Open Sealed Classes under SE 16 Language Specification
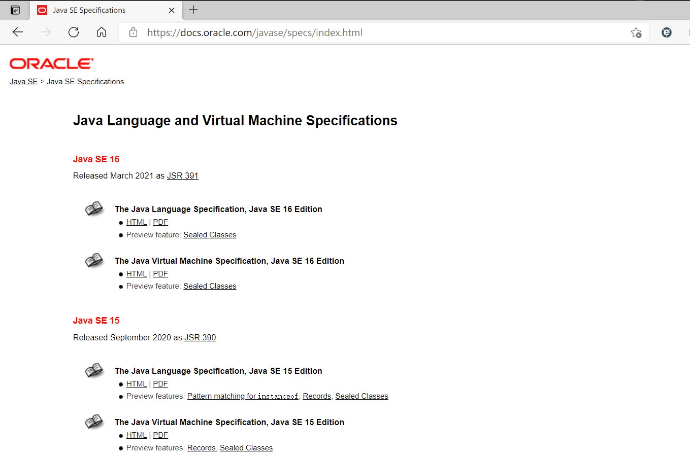This screenshot has height=457, width=690. 210,235
